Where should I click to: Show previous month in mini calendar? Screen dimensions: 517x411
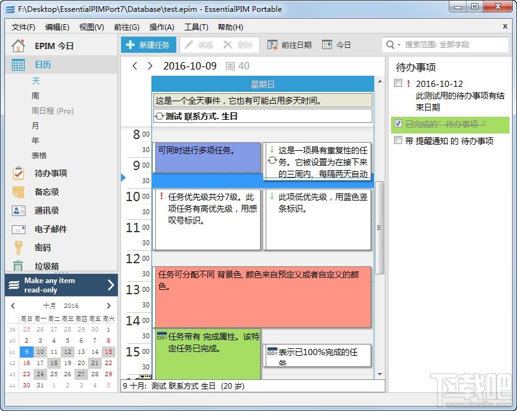(x=13, y=305)
